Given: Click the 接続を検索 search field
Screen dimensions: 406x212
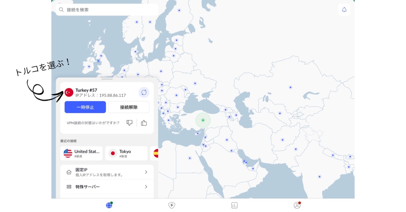Looking at the screenshot, I should click(107, 10).
